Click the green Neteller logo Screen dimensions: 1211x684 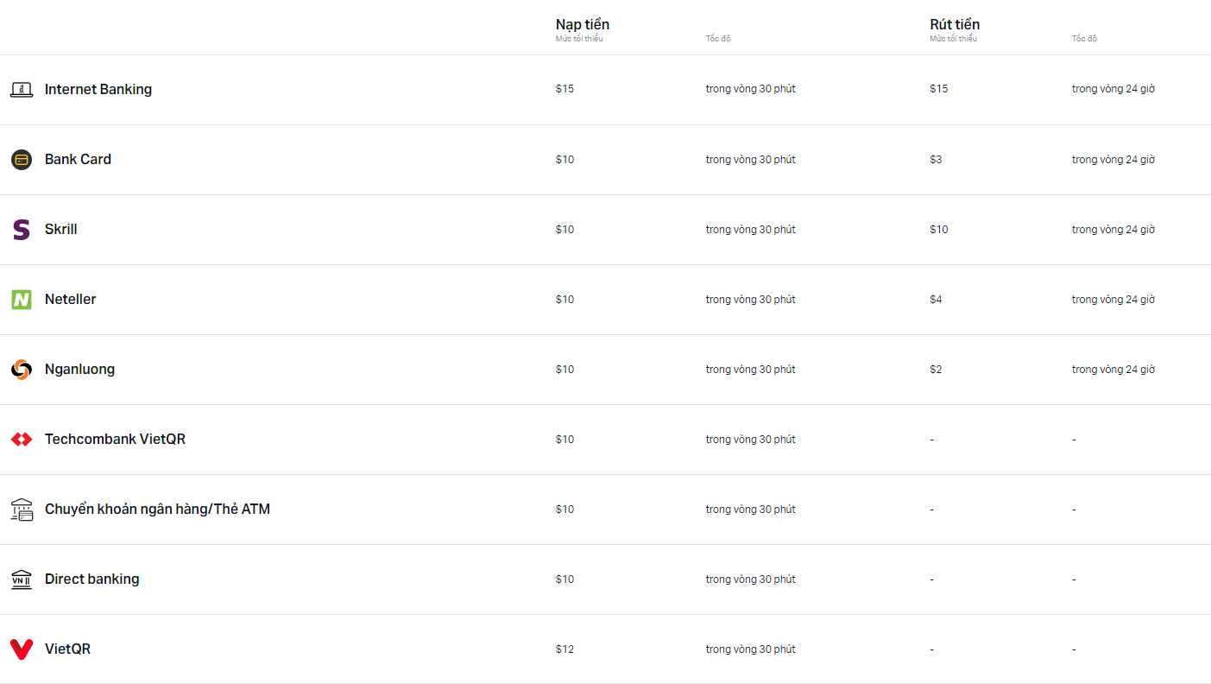coord(22,299)
